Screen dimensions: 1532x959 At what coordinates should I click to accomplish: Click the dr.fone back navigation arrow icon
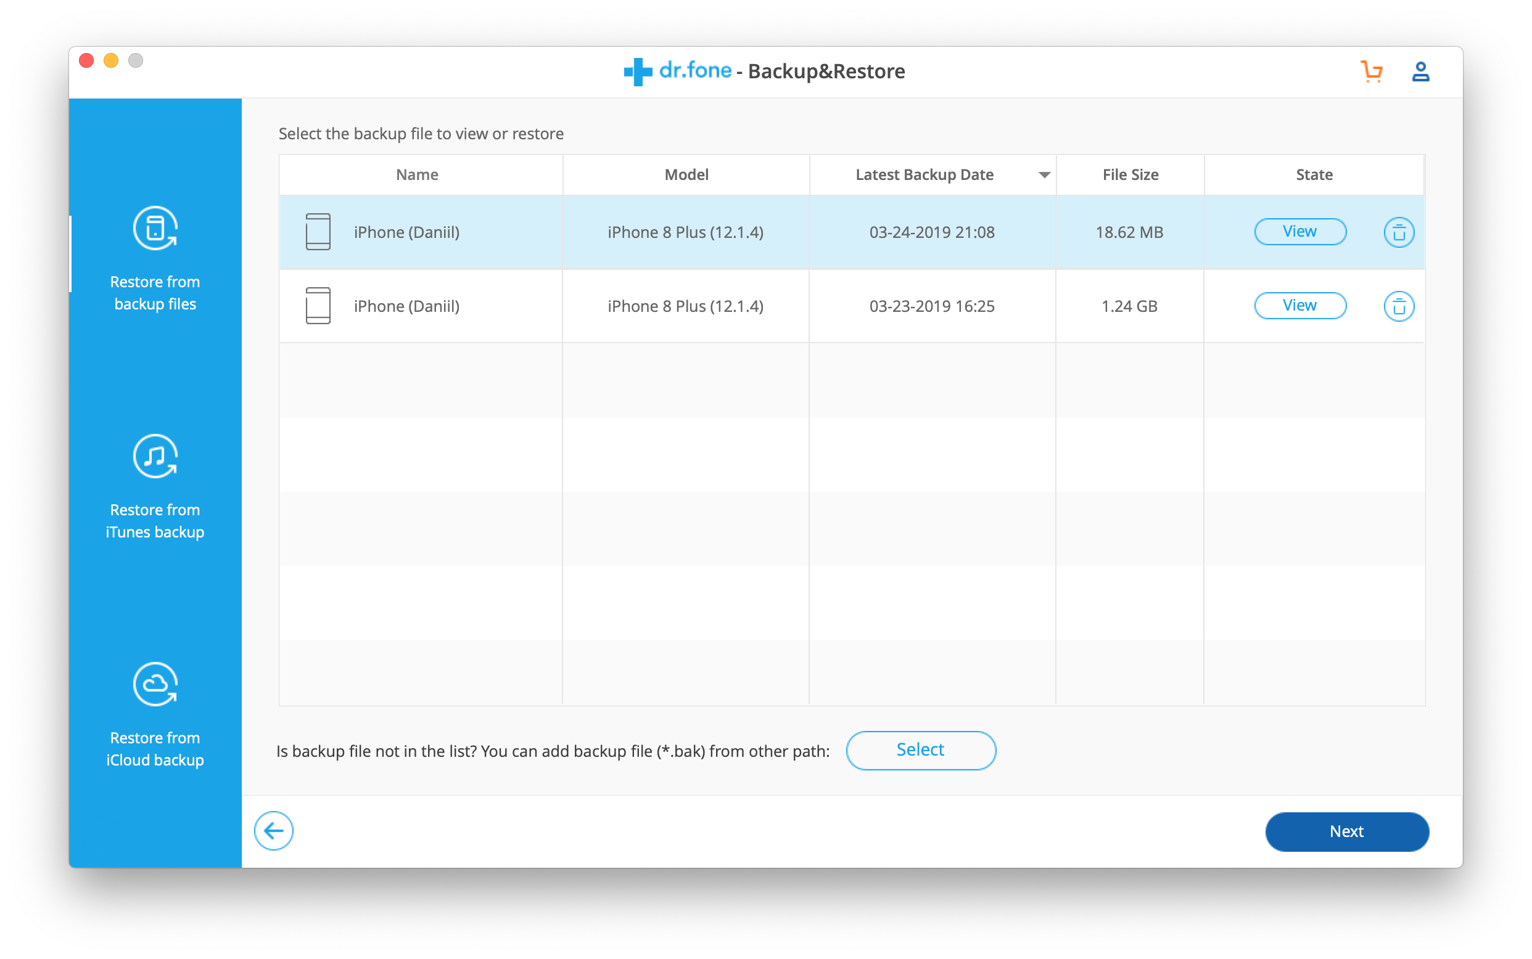tap(274, 831)
